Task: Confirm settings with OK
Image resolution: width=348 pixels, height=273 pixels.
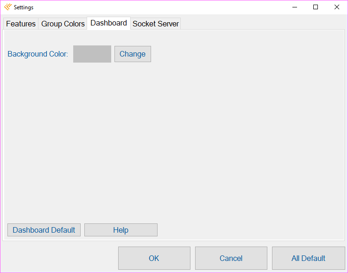Action: point(154,258)
